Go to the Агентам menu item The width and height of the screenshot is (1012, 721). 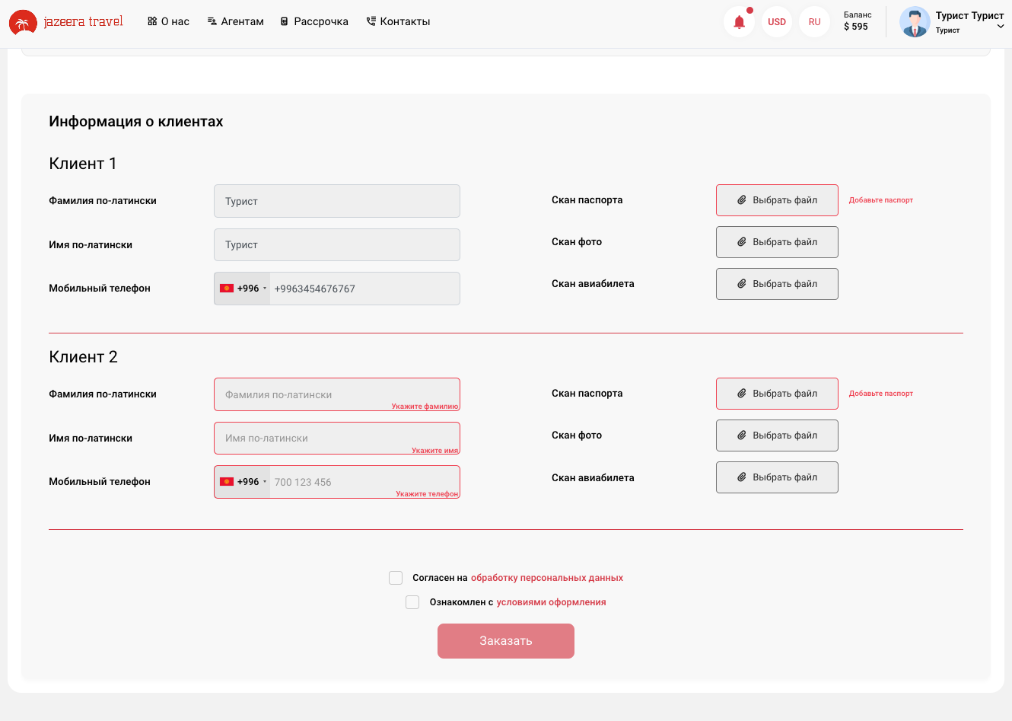tap(235, 22)
